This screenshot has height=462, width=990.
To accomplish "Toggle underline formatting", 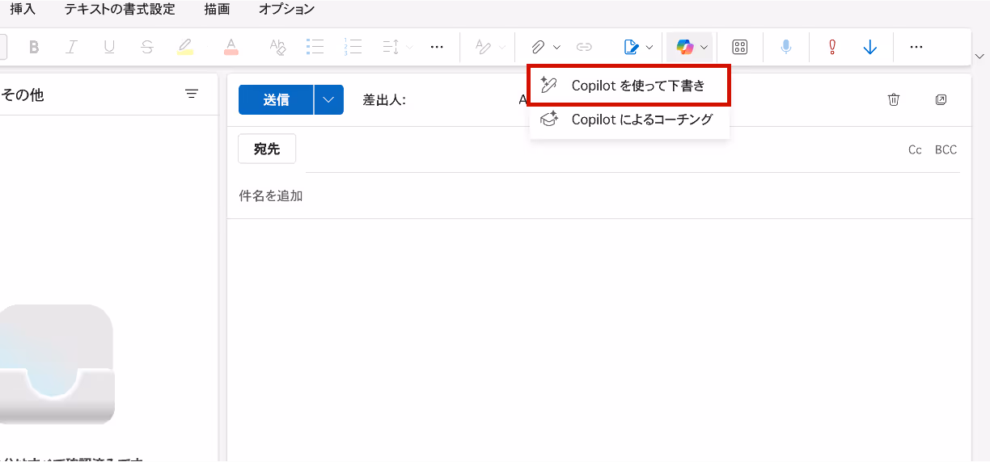I will (109, 48).
